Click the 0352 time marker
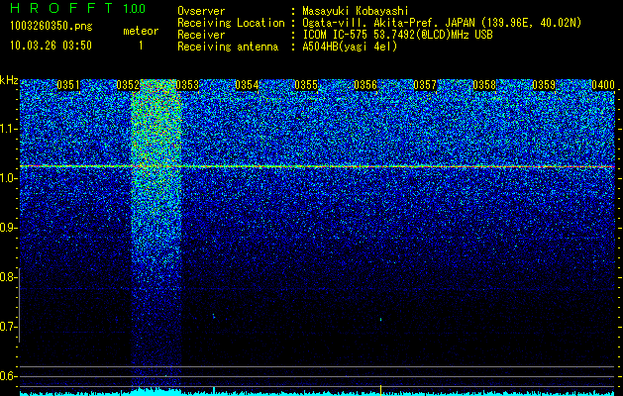Image resolution: width=623 pixels, height=396 pixels. point(128,85)
